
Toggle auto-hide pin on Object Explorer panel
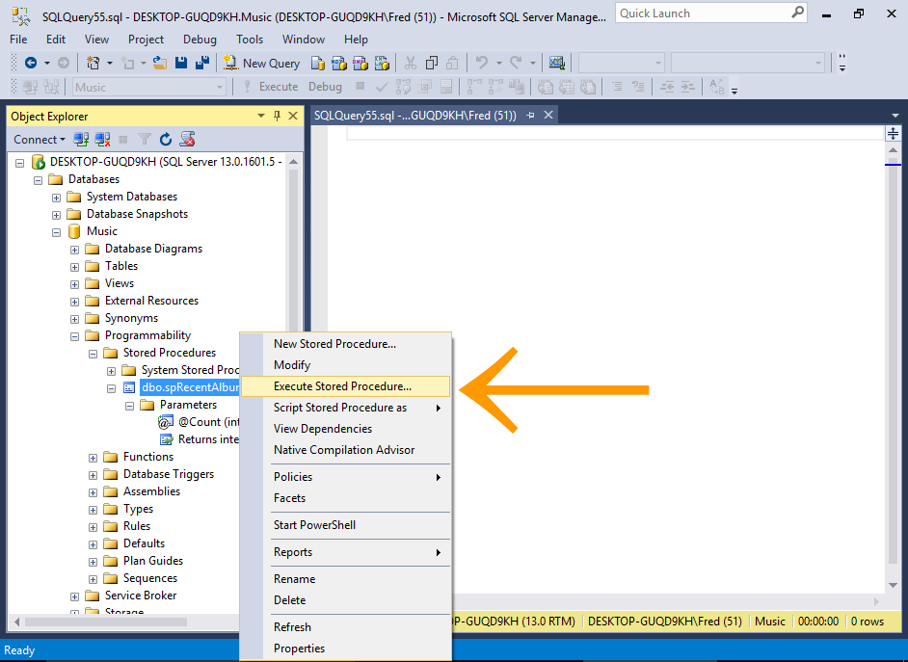[x=277, y=116]
